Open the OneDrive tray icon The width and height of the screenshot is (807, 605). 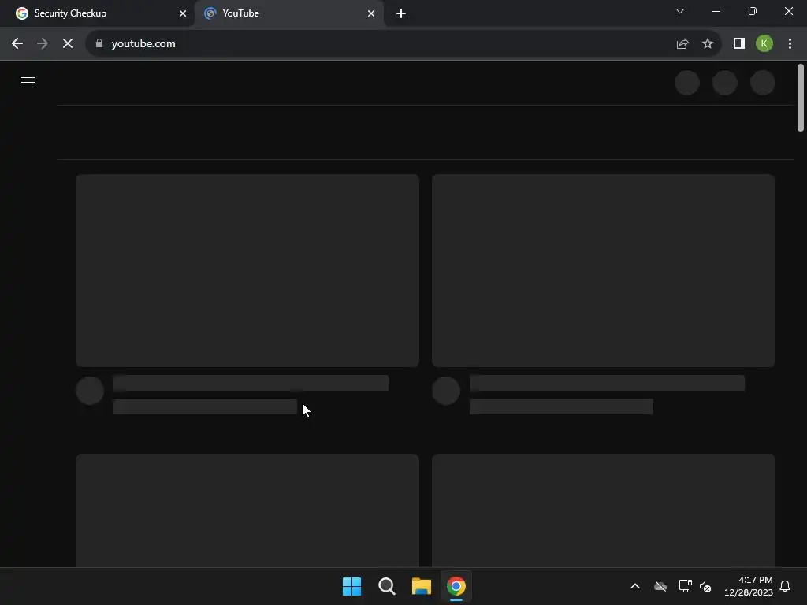click(660, 586)
